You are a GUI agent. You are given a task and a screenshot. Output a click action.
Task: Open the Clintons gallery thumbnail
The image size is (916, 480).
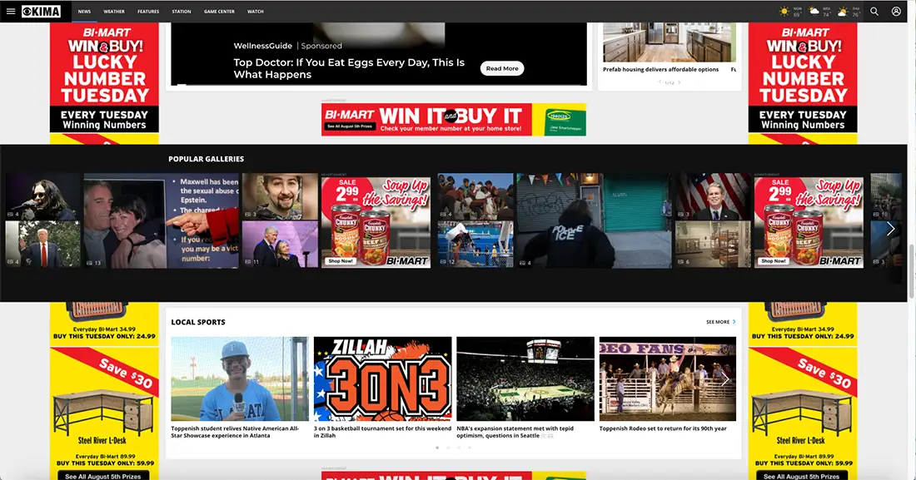tap(280, 245)
